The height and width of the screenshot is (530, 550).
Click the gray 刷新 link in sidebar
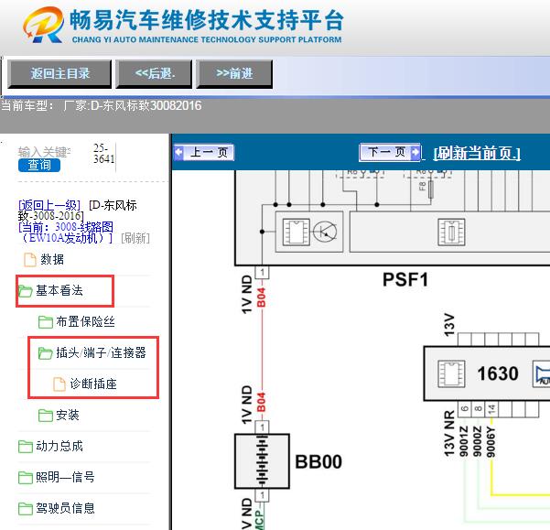[x=135, y=238]
